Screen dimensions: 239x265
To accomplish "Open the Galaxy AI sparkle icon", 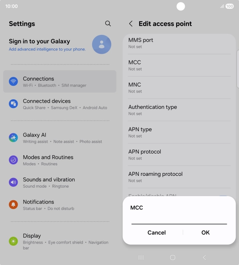I will pos(13,138).
